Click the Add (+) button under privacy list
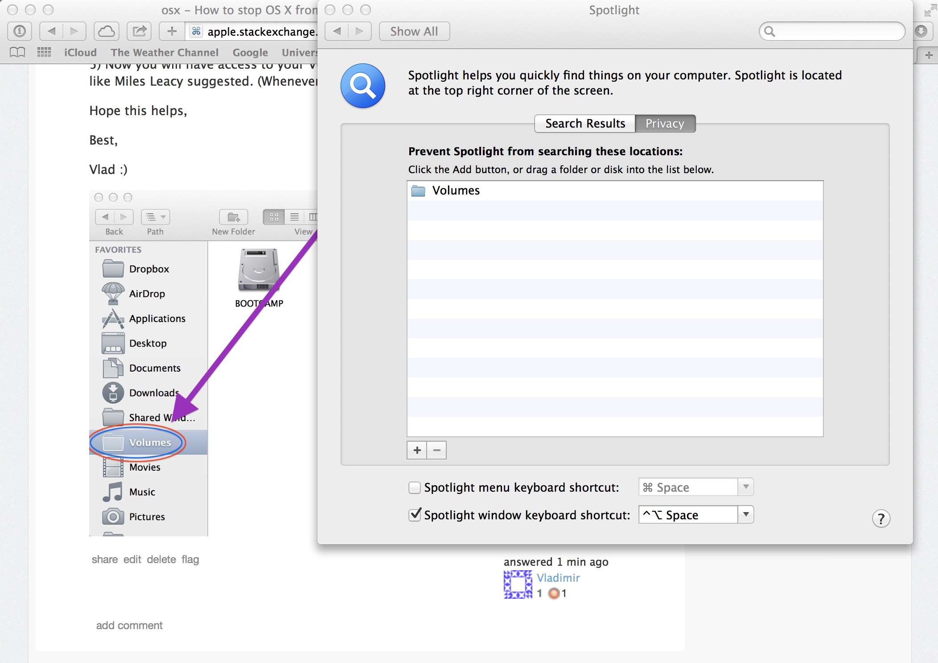Viewport: 938px width, 663px height. [x=417, y=450]
